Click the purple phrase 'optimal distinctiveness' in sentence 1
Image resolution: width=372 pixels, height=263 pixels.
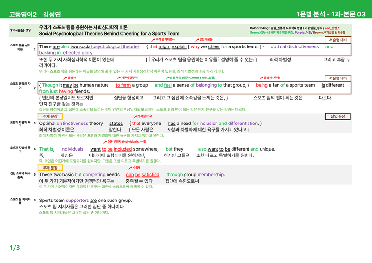click(x=294, y=47)
